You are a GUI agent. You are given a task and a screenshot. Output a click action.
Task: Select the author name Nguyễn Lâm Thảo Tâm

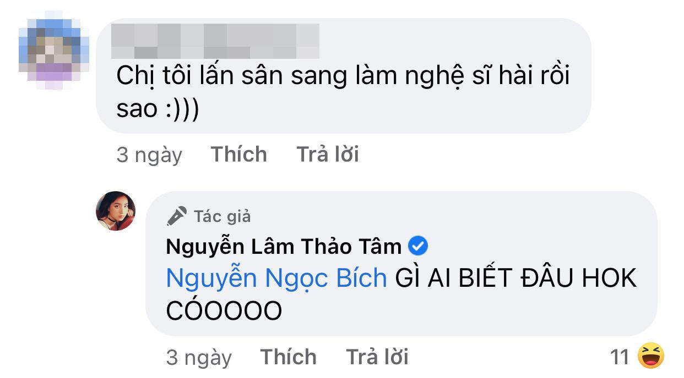pyautogui.click(x=284, y=246)
